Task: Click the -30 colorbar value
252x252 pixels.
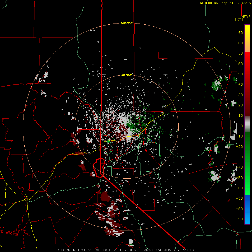Action: [x=240, y=157]
